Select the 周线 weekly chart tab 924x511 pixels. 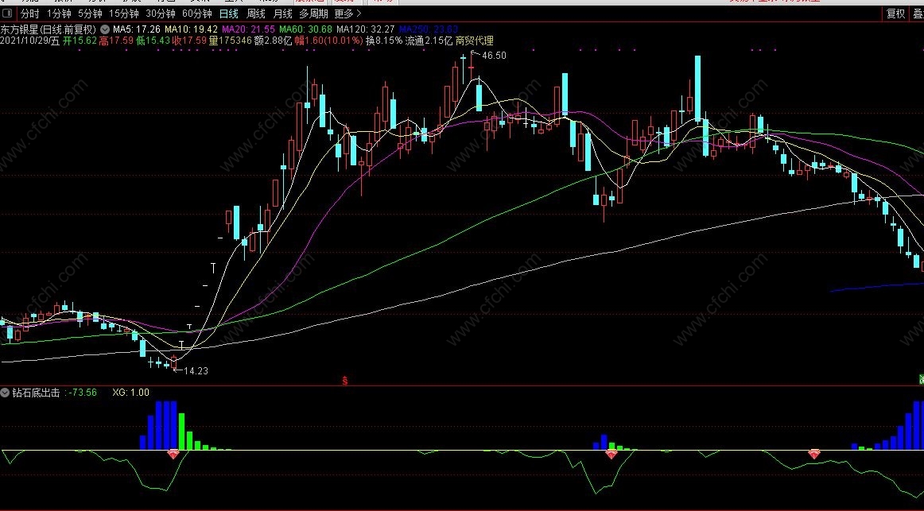[x=256, y=14]
